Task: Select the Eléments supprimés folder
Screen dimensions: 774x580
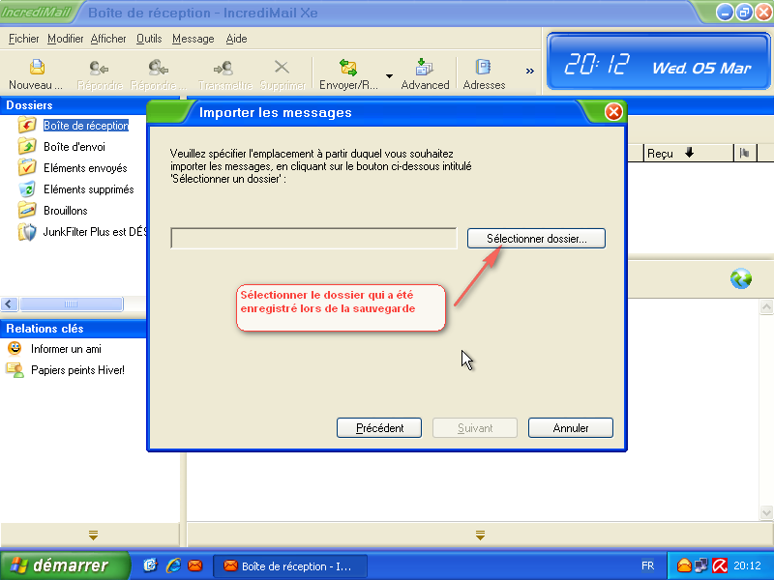Action: pos(88,188)
